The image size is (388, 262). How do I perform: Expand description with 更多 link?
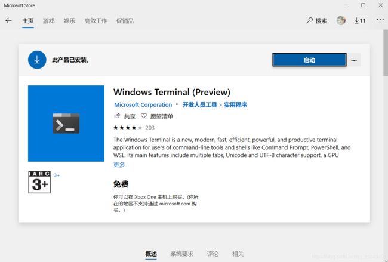click(x=119, y=165)
